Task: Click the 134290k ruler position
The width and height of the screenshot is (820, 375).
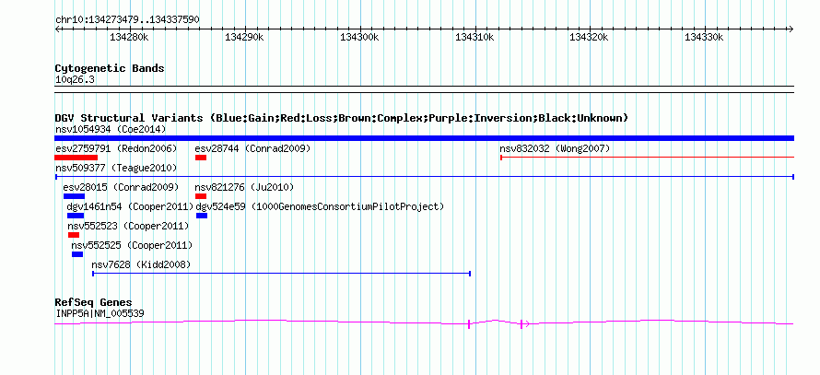Action: [245, 37]
